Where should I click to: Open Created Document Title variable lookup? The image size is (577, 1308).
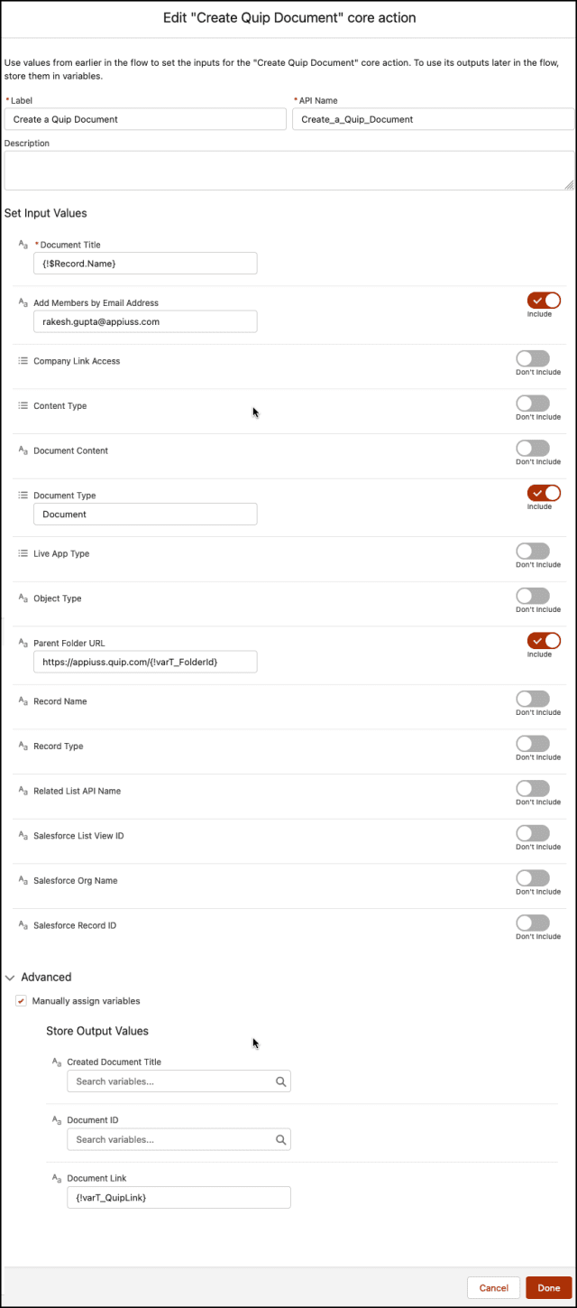[171, 1081]
